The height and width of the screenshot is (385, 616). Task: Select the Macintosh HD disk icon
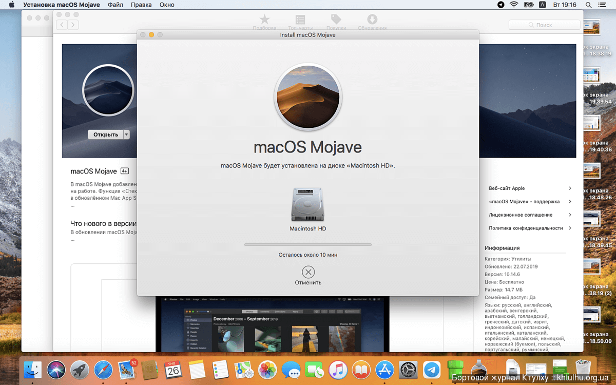tap(308, 204)
